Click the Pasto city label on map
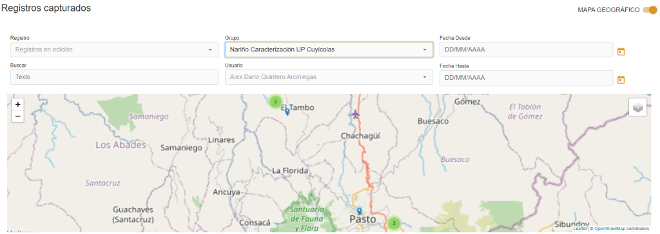 pos(362,219)
